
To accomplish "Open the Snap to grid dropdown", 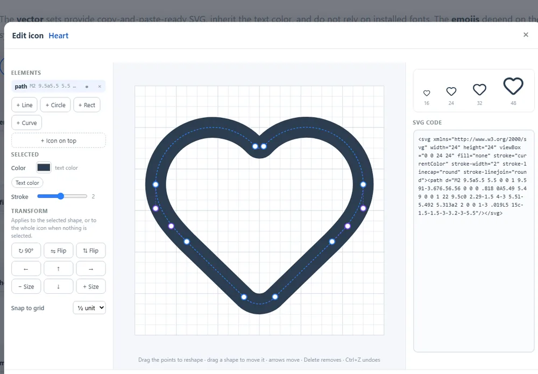I will 89,308.
